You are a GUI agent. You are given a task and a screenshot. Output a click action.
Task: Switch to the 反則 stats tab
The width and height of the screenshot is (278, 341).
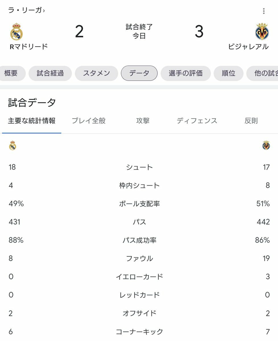251,121
